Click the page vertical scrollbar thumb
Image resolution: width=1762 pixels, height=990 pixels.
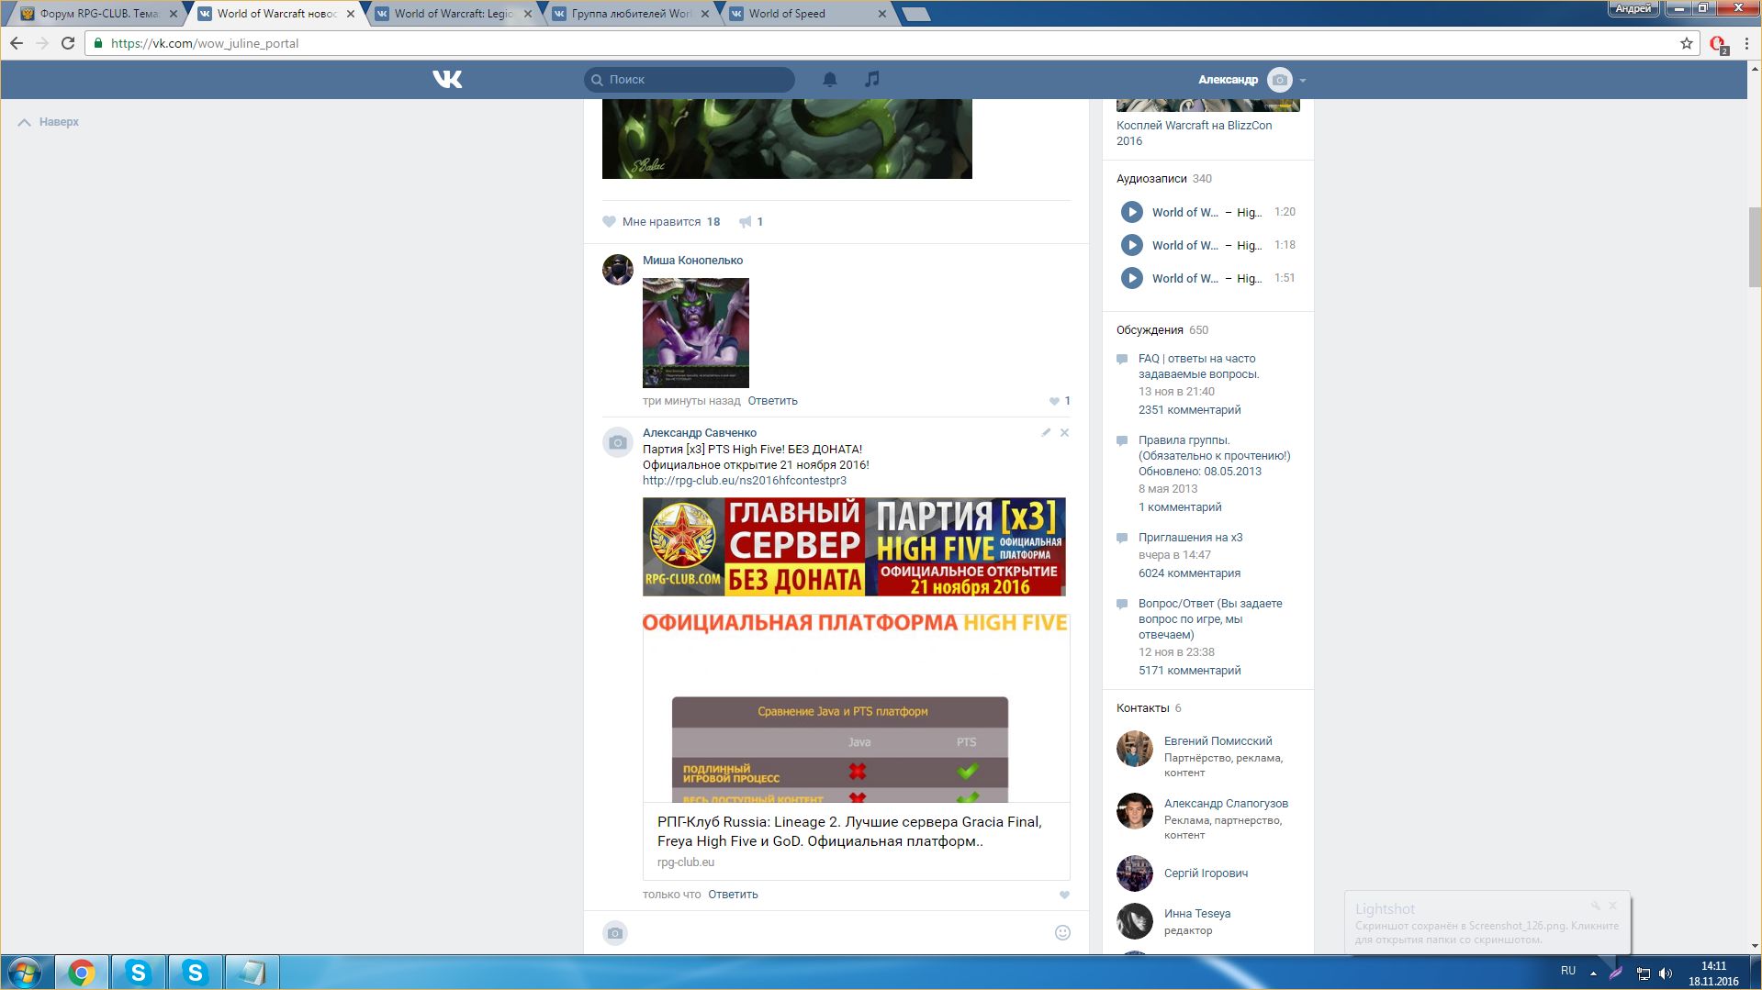click(1755, 248)
